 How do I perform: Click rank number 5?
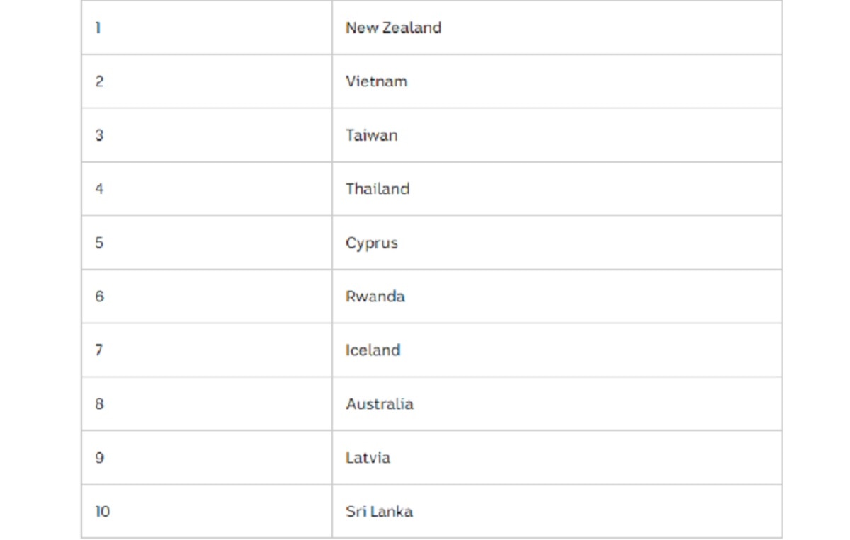point(99,243)
